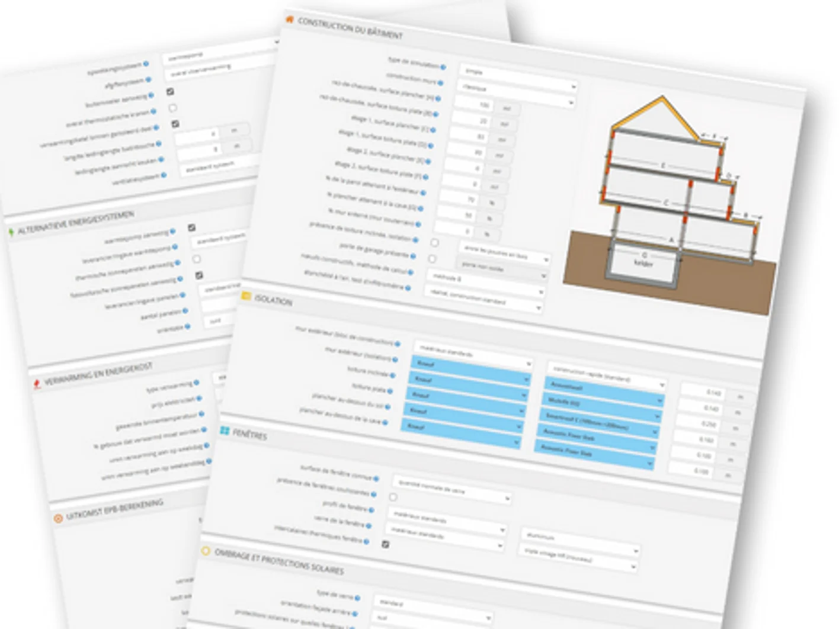Screen dimensions: 839x629
Task: Open help for étage 2 surface plancher (E)
Action: pos(428,161)
